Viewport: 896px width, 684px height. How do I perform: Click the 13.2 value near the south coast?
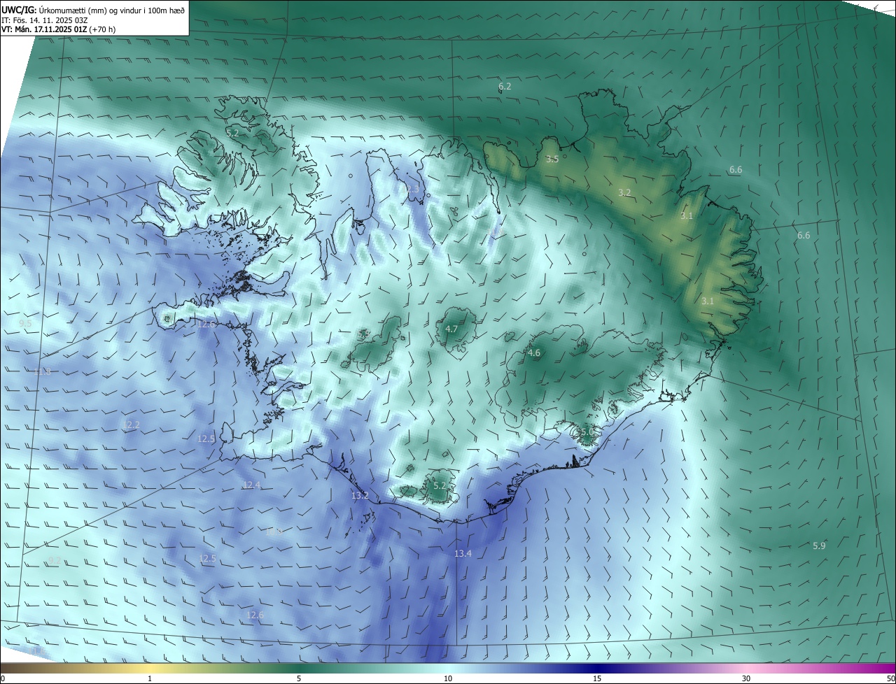click(x=360, y=495)
